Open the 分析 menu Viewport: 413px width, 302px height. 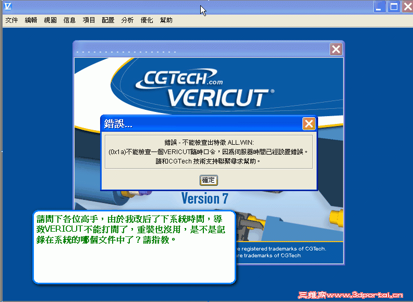[127, 20]
